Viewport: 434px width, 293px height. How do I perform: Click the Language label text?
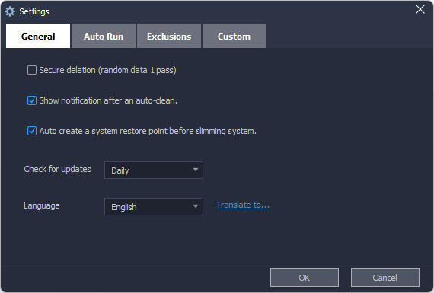click(42, 205)
